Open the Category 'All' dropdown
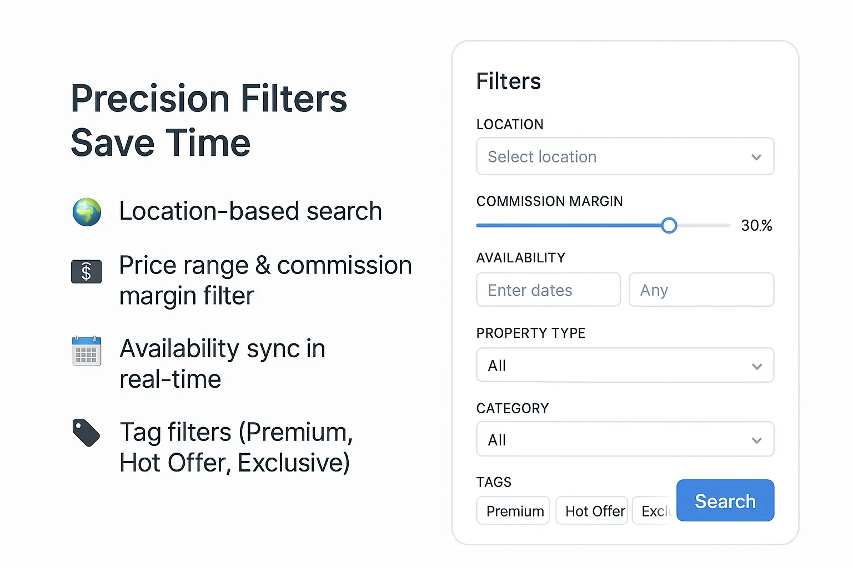This screenshot has height=568, width=853. click(x=611, y=439)
